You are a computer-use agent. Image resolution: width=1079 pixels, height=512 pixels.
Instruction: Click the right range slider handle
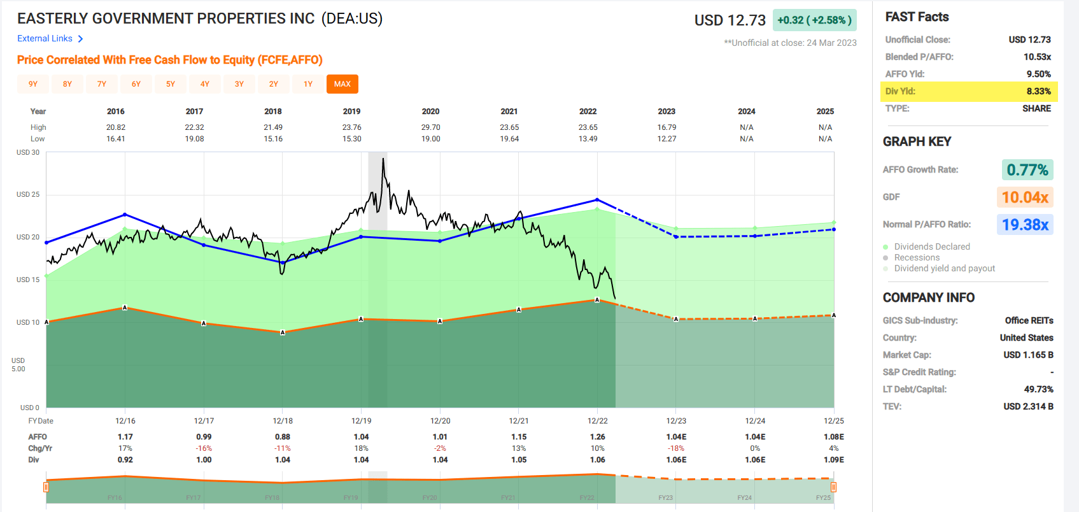[833, 487]
